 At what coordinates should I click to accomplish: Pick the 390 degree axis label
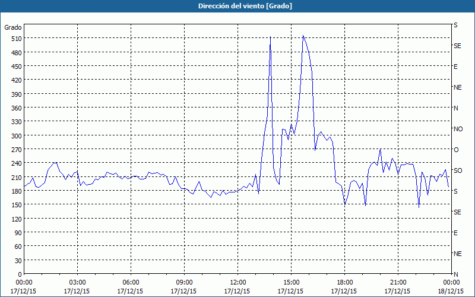(17, 94)
